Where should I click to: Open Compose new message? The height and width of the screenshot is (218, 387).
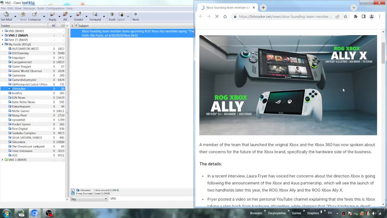[35, 17]
